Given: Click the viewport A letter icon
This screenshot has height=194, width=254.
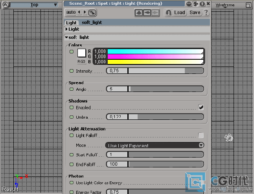Looking at the screenshot, I should click(5, 5).
